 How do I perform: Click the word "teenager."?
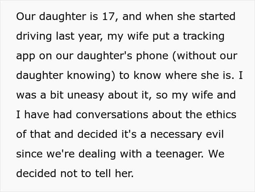(x=180, y=154)
